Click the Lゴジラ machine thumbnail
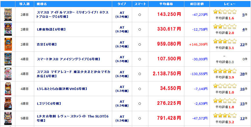The image size is (251, 127). coord(8,104)
